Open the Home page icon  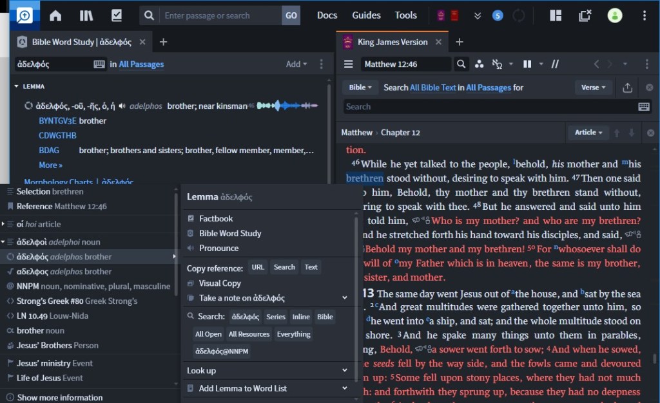point(55,15)
